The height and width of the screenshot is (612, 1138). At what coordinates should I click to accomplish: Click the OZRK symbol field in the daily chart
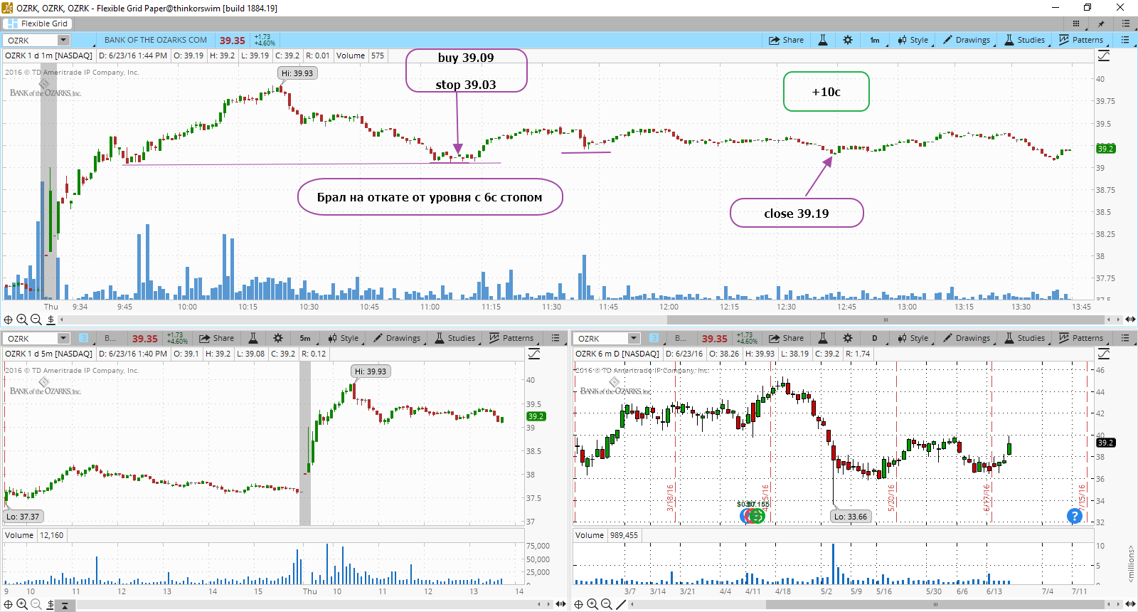point(601,339)
